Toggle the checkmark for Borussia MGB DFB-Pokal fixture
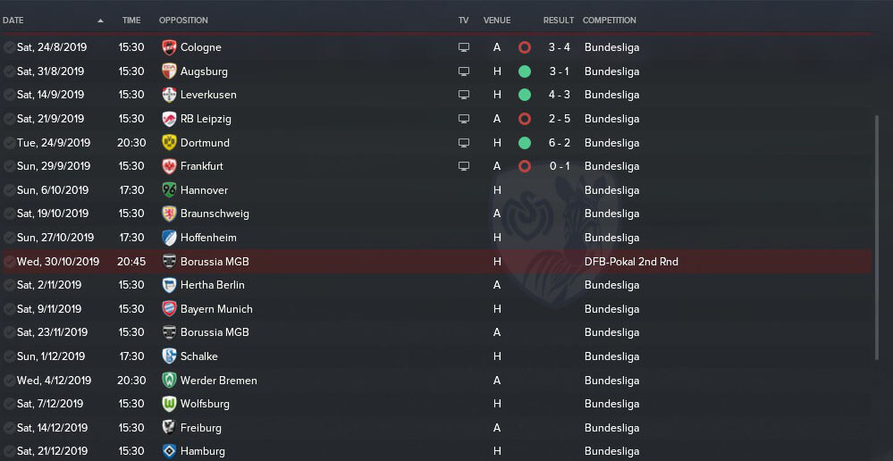The height and width of the screenshot is (461, 893). (9, 262)
